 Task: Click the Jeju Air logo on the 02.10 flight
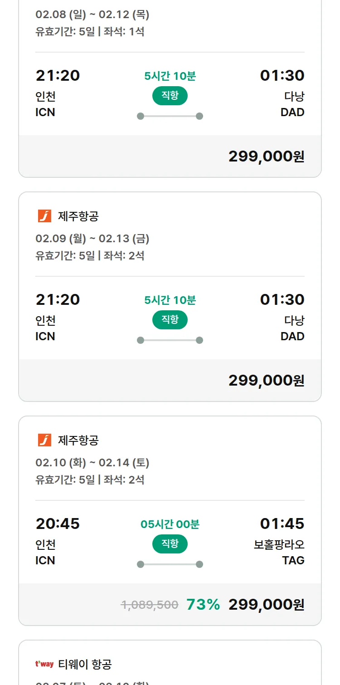44,440
